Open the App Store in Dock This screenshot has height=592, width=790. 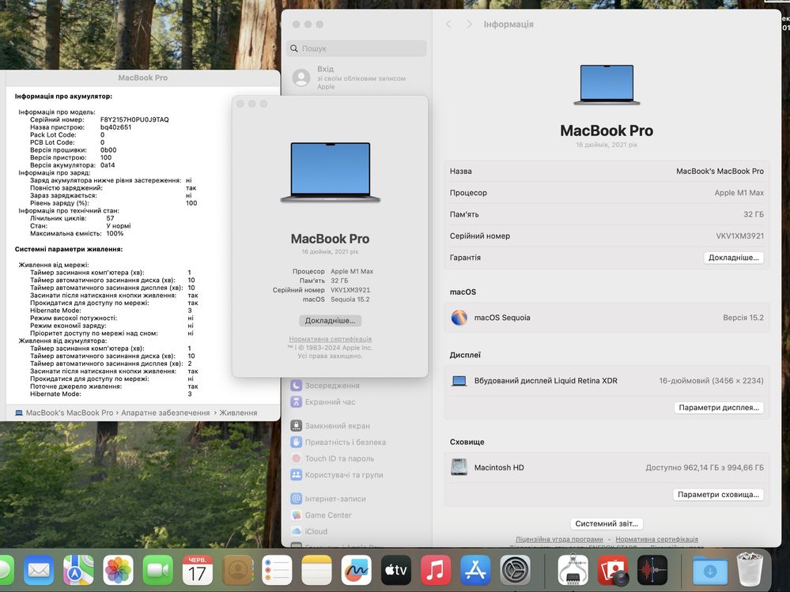475,571
